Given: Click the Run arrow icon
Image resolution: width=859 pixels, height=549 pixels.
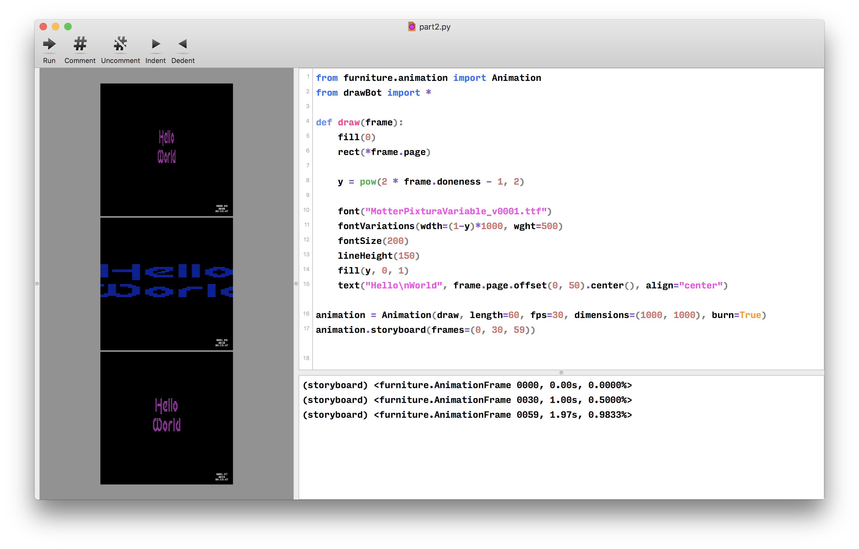Looking at the screenshot, I should [49, 44].
